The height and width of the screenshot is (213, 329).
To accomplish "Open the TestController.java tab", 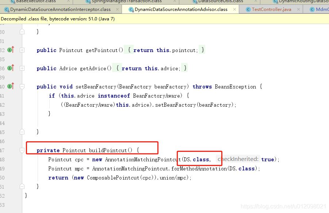I will pyautogui.click(x=271, y=9).
